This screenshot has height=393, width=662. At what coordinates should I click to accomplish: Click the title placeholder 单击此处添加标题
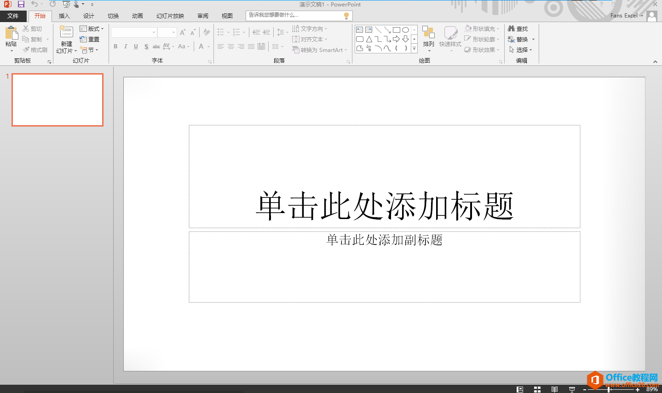pos(385,205)
